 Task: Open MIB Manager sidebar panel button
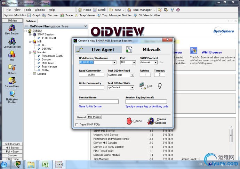[13, 144]
